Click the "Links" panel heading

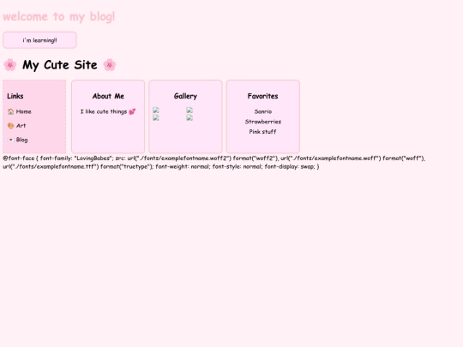[x=15, y=96]
